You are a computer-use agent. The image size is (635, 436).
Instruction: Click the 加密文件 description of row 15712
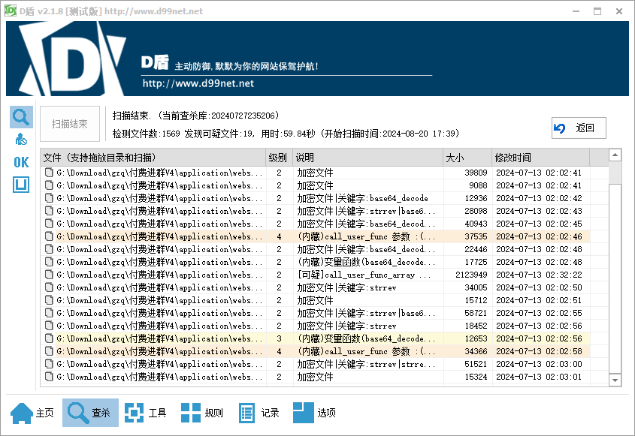(315, 300)
